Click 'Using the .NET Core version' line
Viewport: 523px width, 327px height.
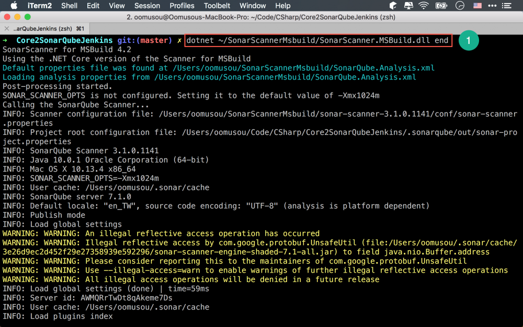127,59
